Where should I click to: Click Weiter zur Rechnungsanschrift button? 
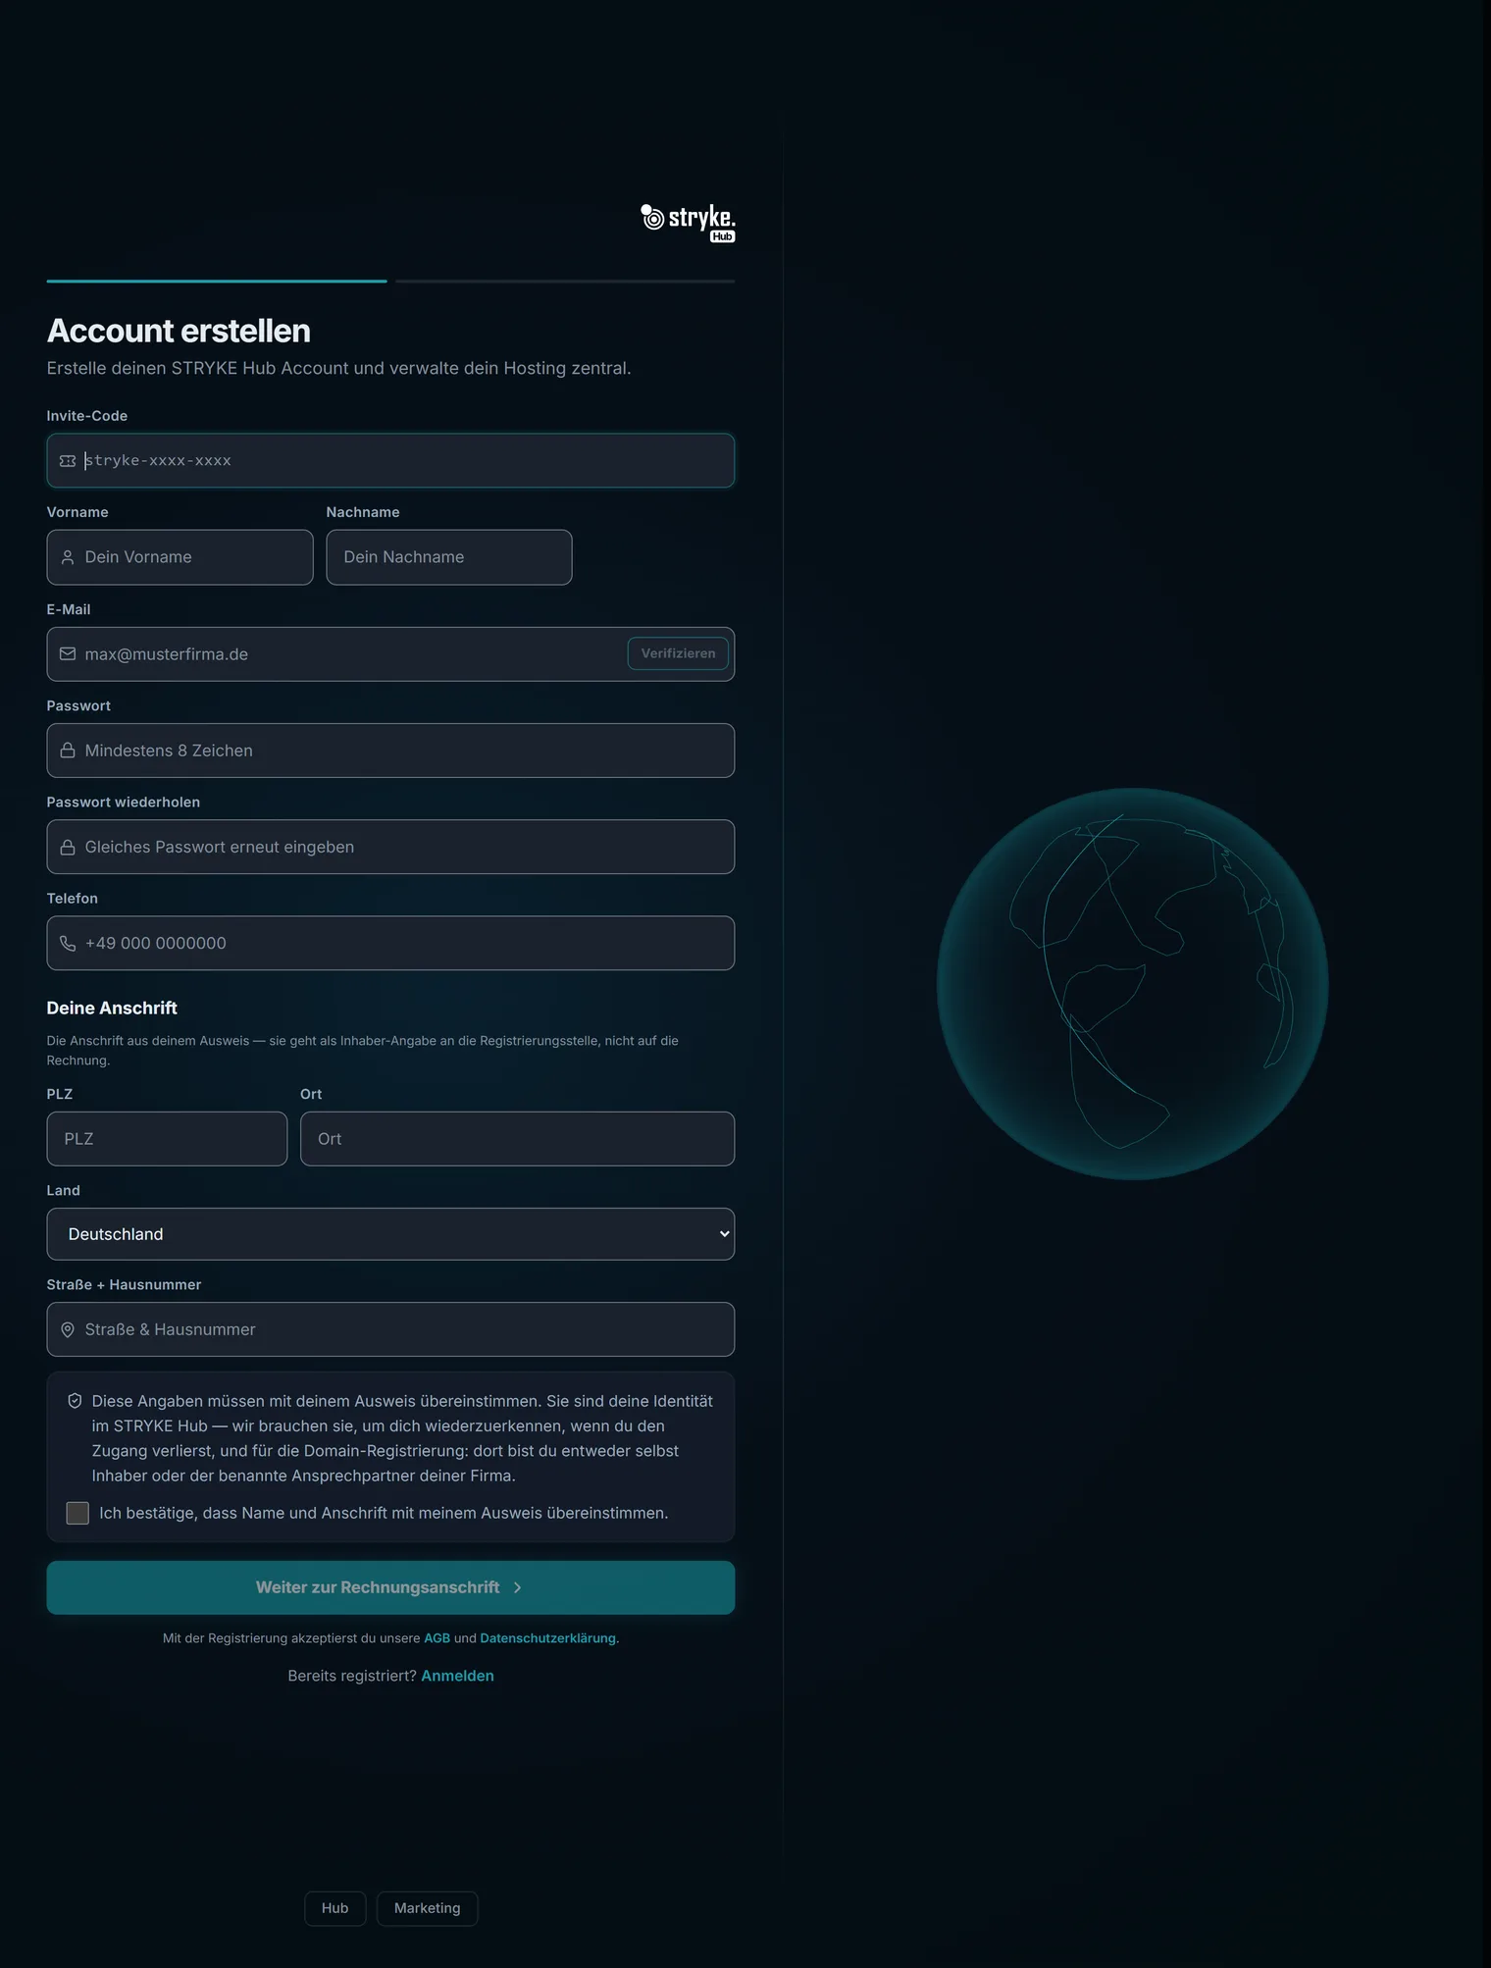[390, 1587]
